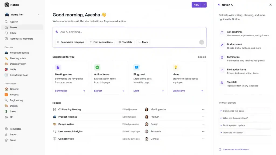Open more options for Q2 Planning Meeting
Screen dimensions: 276x155
203,109
